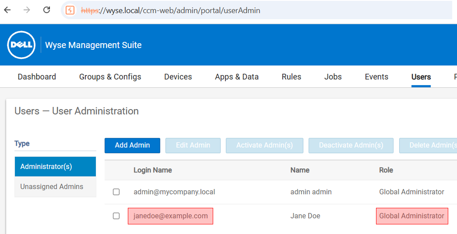Check the janedoe@example.com row checkbox
457x234 pixels.
(116, 216)
